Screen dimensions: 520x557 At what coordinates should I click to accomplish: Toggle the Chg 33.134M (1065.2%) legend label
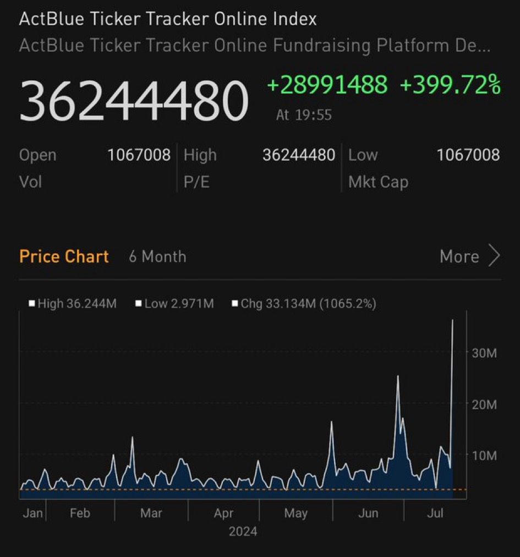(x=308, y=303)
